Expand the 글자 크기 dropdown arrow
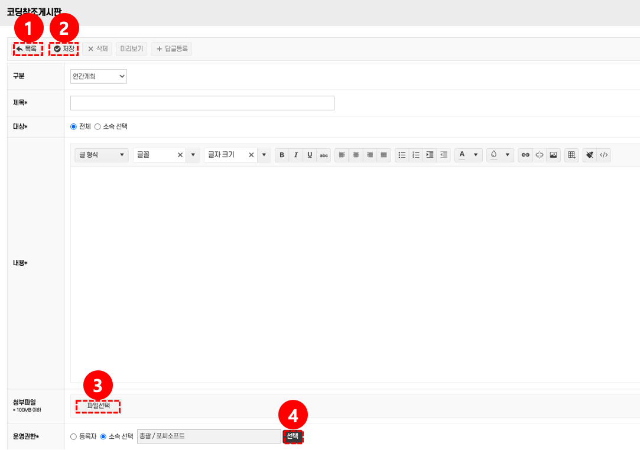The width and height of the screenshot is (640, 450). click(264, 155)
